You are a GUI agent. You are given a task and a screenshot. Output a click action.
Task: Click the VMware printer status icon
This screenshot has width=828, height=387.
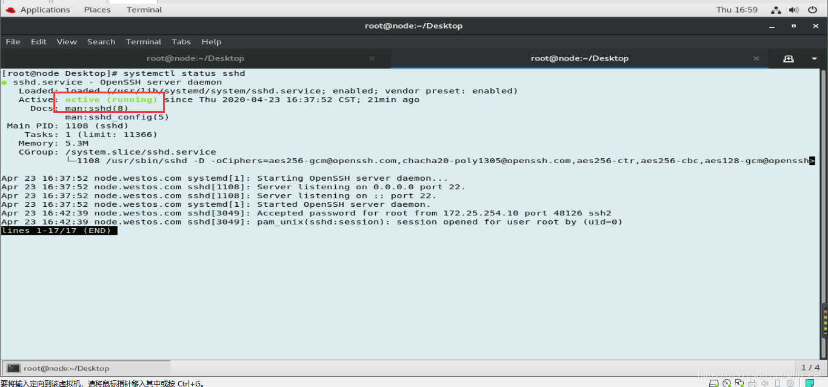[752, 383]
